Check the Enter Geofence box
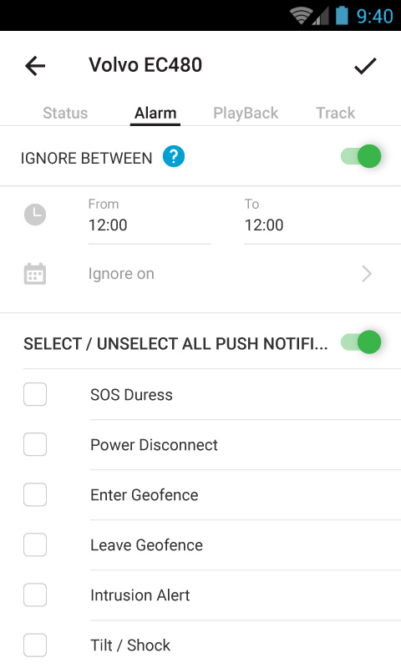 click(35, 494)
